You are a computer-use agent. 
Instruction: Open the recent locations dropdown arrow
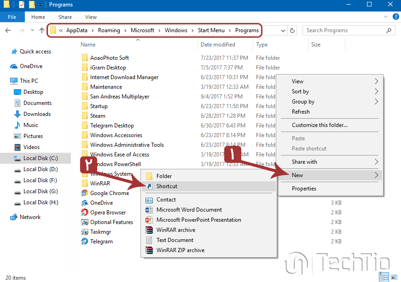[x=32, y=30]
